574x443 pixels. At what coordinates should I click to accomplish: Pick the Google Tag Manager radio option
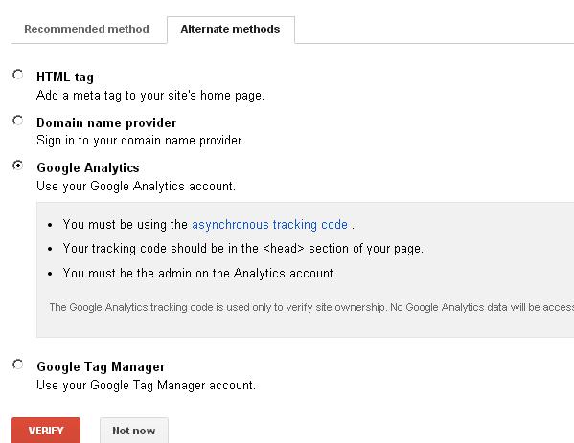(17, 365)
